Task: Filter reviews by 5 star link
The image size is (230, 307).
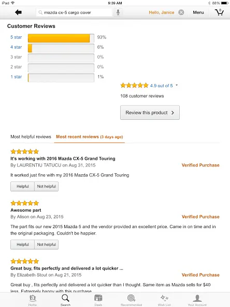Action: 16,37
